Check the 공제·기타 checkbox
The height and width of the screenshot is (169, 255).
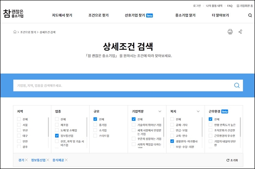pos(172,125)
